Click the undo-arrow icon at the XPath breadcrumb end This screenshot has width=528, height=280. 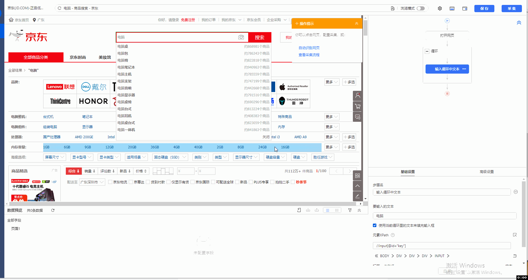click(515, 256)
